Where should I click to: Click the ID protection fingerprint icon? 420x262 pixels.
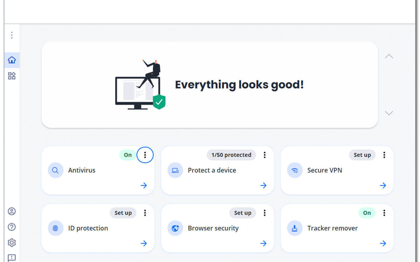(x=55, y=228)
